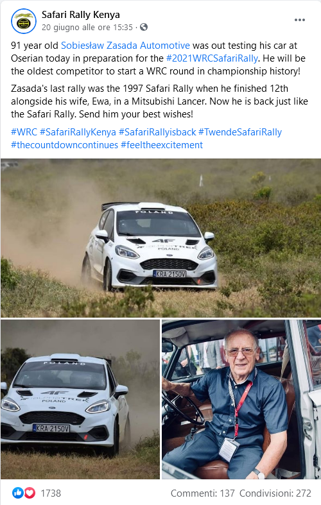321x505 pixels.
Task: Click the Safari Rally Kenya profile picture
Action: [x=24, y=22]
